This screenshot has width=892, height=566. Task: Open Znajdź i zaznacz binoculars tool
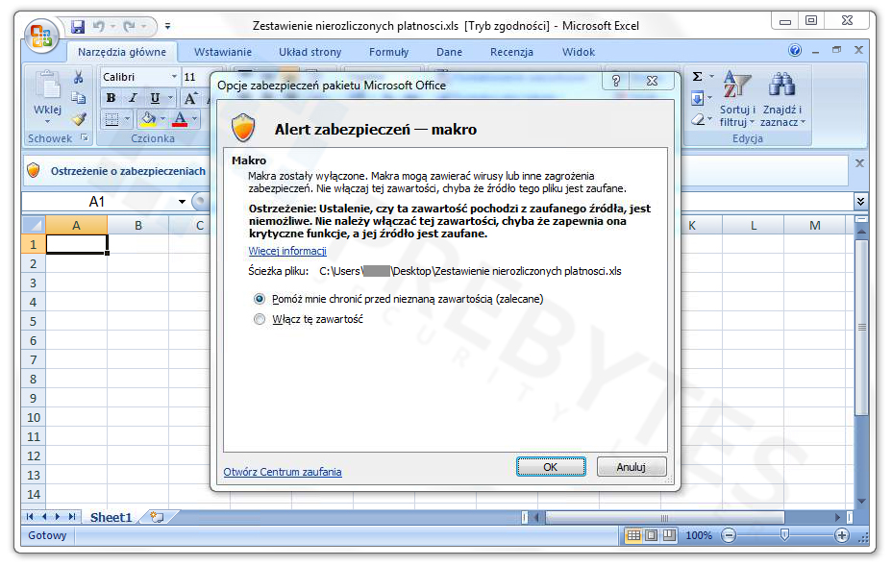[x=782, y=99]
